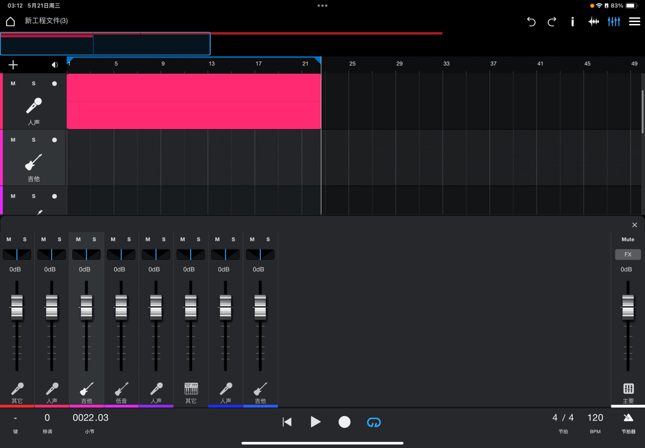Close the mixer panel with the X
645x448 pixels.
click(634, 225)
